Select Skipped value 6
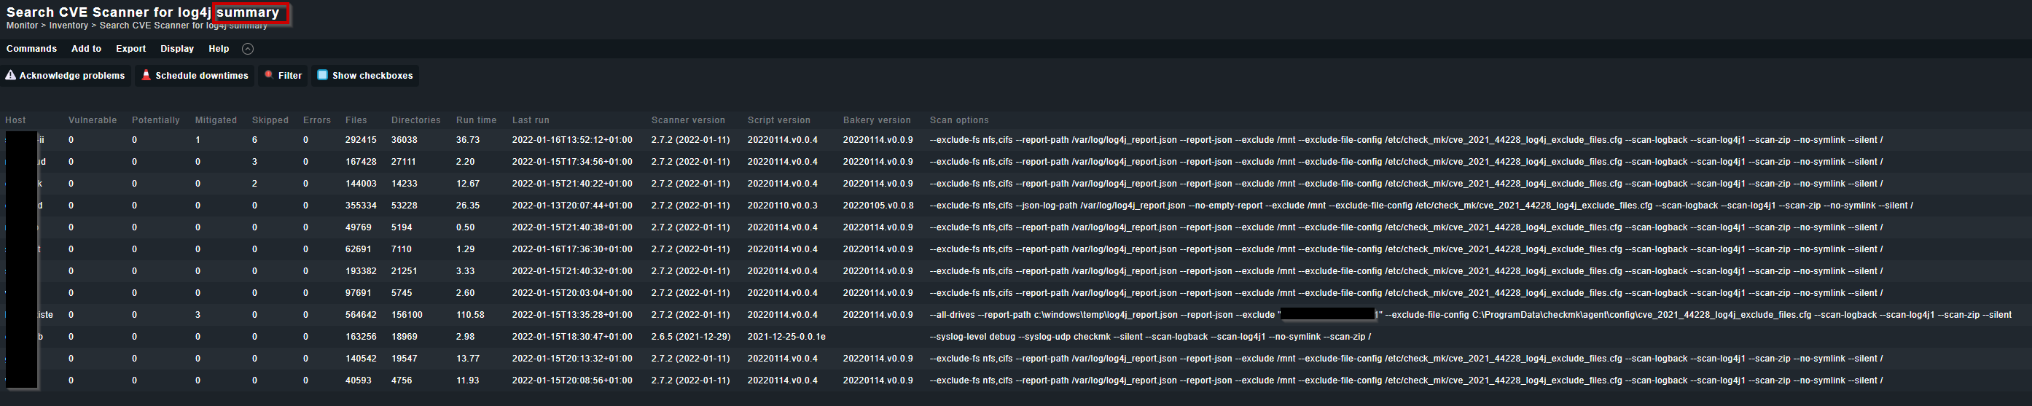Screen dimensions: 2032x406 tap(255, 141)
